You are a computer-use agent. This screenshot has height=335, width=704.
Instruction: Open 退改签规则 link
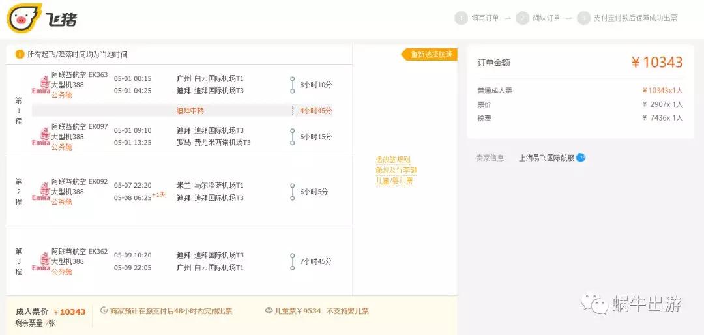click(393, 160)
